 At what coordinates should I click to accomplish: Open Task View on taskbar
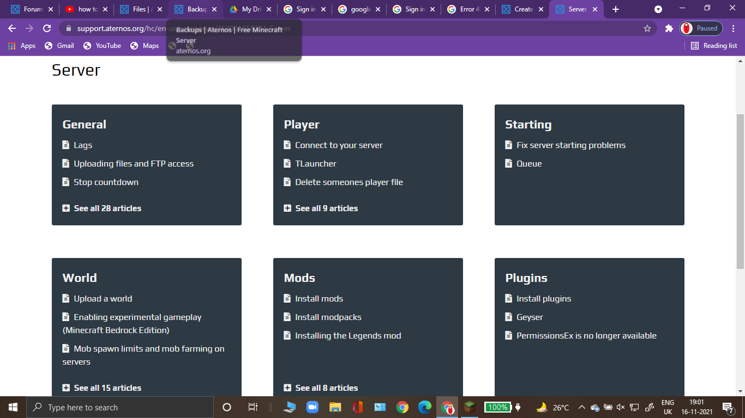pyautogui.click(x=253, y=407)
